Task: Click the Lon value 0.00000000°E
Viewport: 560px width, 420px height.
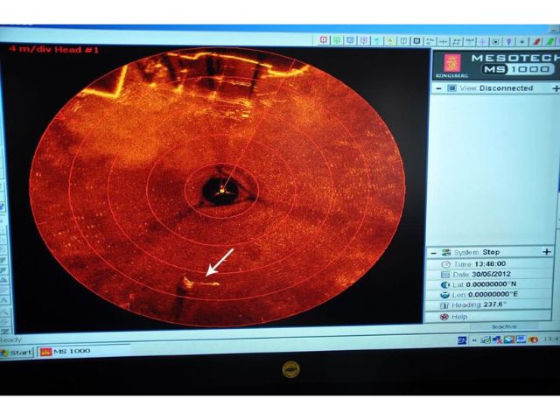Action: pyautogui.click(x=493, y=295)
